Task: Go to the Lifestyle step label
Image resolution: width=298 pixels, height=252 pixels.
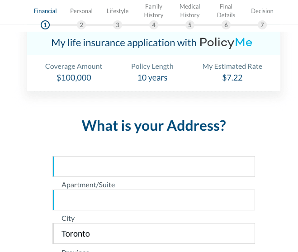Action: click(118, 11)
